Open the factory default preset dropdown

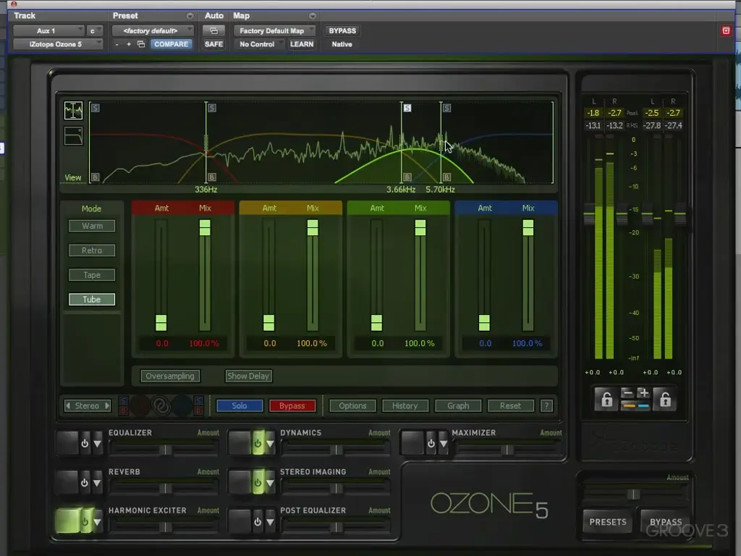coord(153,30)
